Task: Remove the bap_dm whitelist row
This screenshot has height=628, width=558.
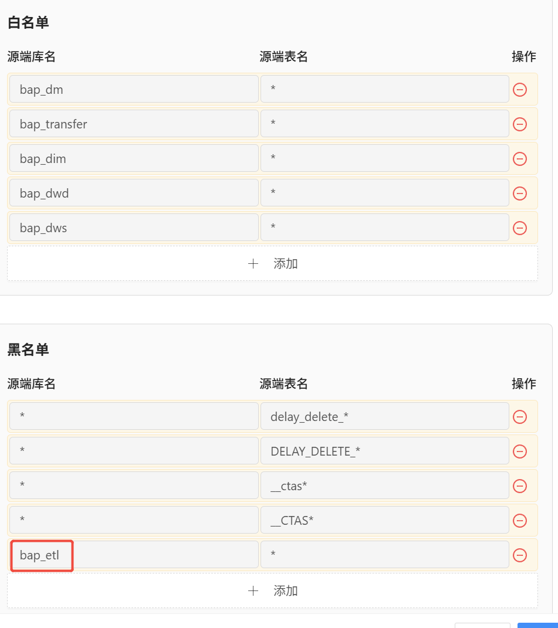Action: point(520,90)
